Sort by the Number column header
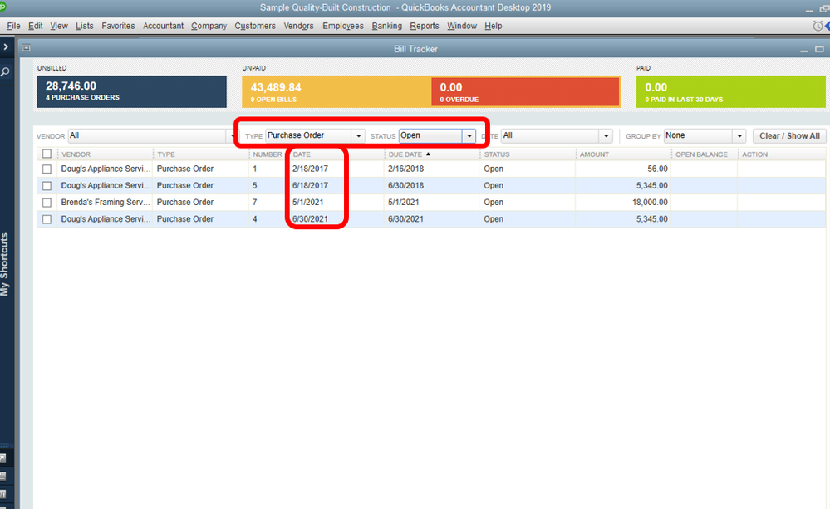 point(268,154)
